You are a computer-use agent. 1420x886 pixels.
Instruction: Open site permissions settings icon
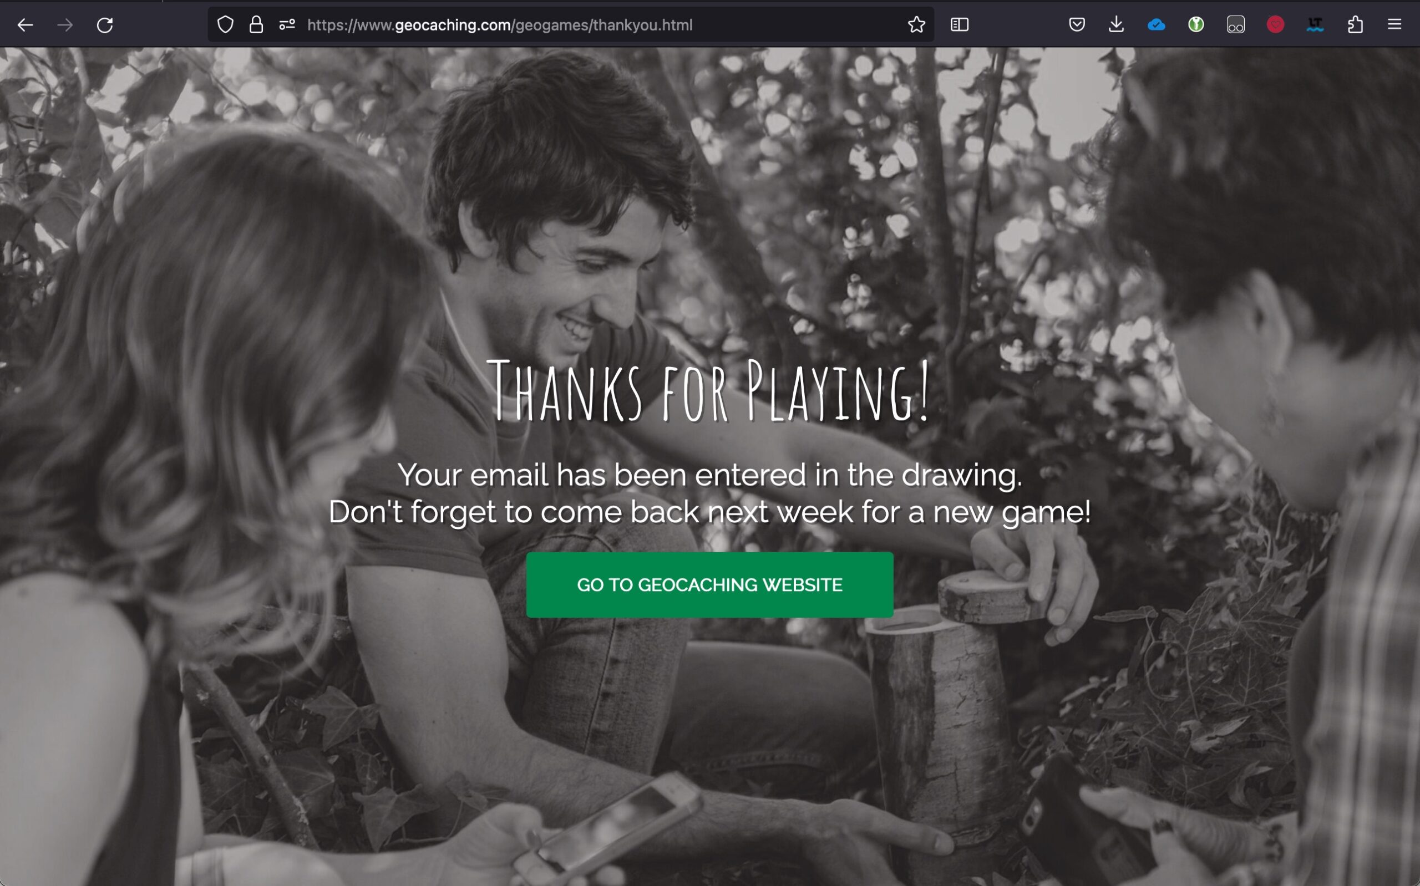[x=287, y=24]
